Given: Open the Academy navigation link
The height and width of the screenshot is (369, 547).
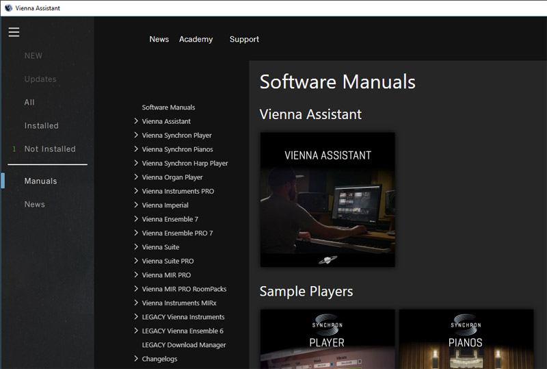Looking at the screenshot, I should [196, 40].
